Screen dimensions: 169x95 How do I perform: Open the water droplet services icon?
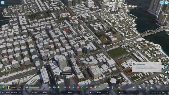pos(74,87)
